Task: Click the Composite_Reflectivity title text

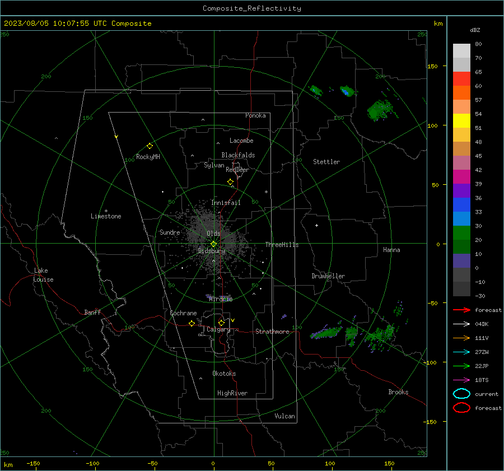Action: point(252,8)
